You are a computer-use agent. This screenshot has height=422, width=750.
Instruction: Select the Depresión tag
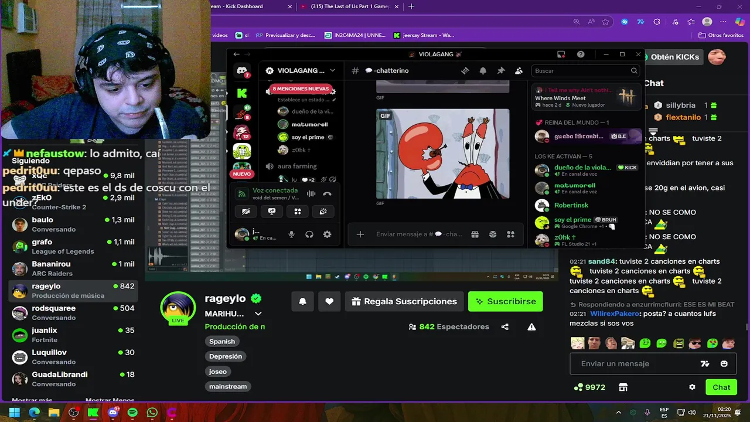click(226, 356)
